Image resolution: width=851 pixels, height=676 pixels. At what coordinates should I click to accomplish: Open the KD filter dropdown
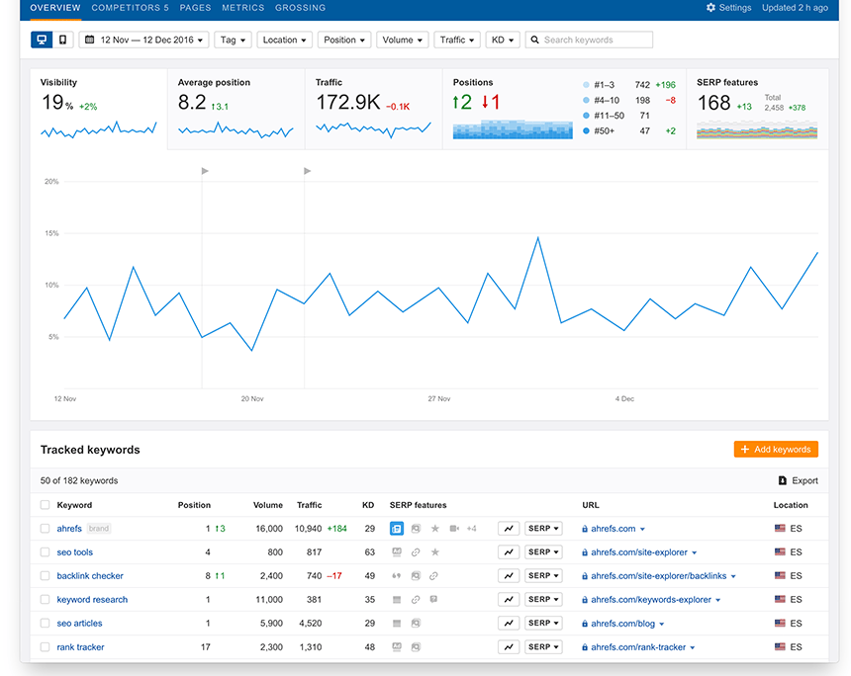[x=503, y=40]
